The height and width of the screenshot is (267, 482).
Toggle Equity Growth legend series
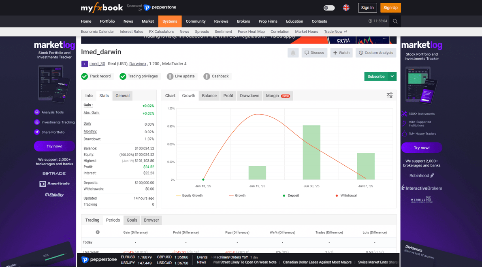tap(189, 196)
